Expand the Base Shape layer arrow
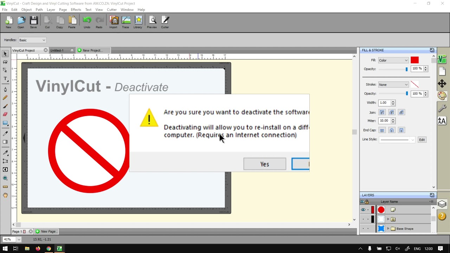 click(x=388, y=229)
